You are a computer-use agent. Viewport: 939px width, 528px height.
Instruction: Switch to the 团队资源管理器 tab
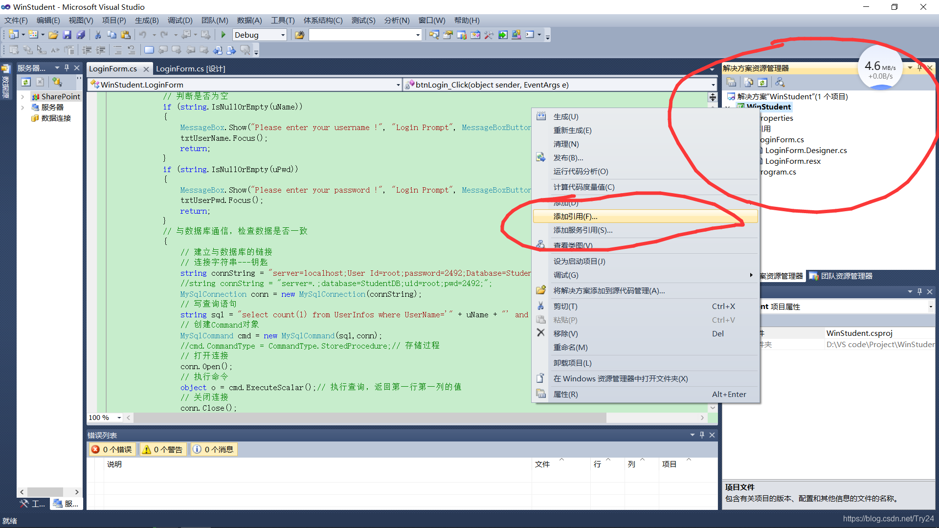(x=842, y=276)
